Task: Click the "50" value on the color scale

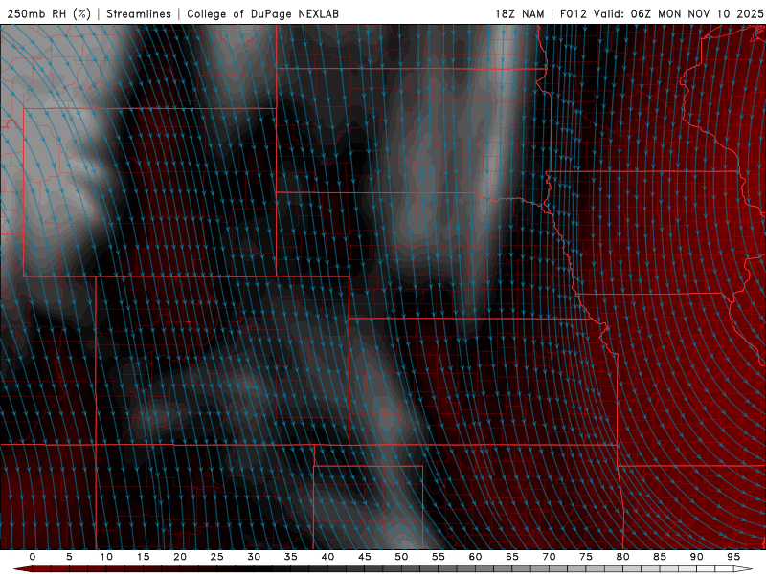Action: pyautogui.click(x=401, y=557)
